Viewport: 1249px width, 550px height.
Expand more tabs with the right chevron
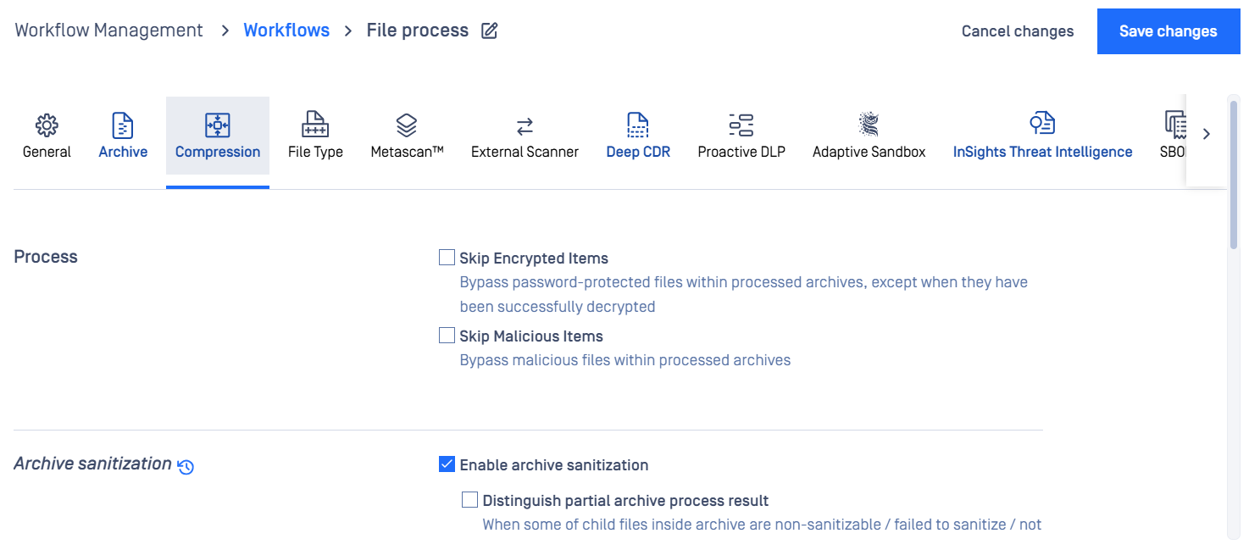pyautogui.click(x=1207, y=134)
